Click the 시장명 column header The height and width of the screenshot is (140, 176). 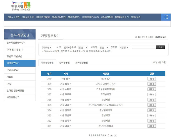(106, 74)
